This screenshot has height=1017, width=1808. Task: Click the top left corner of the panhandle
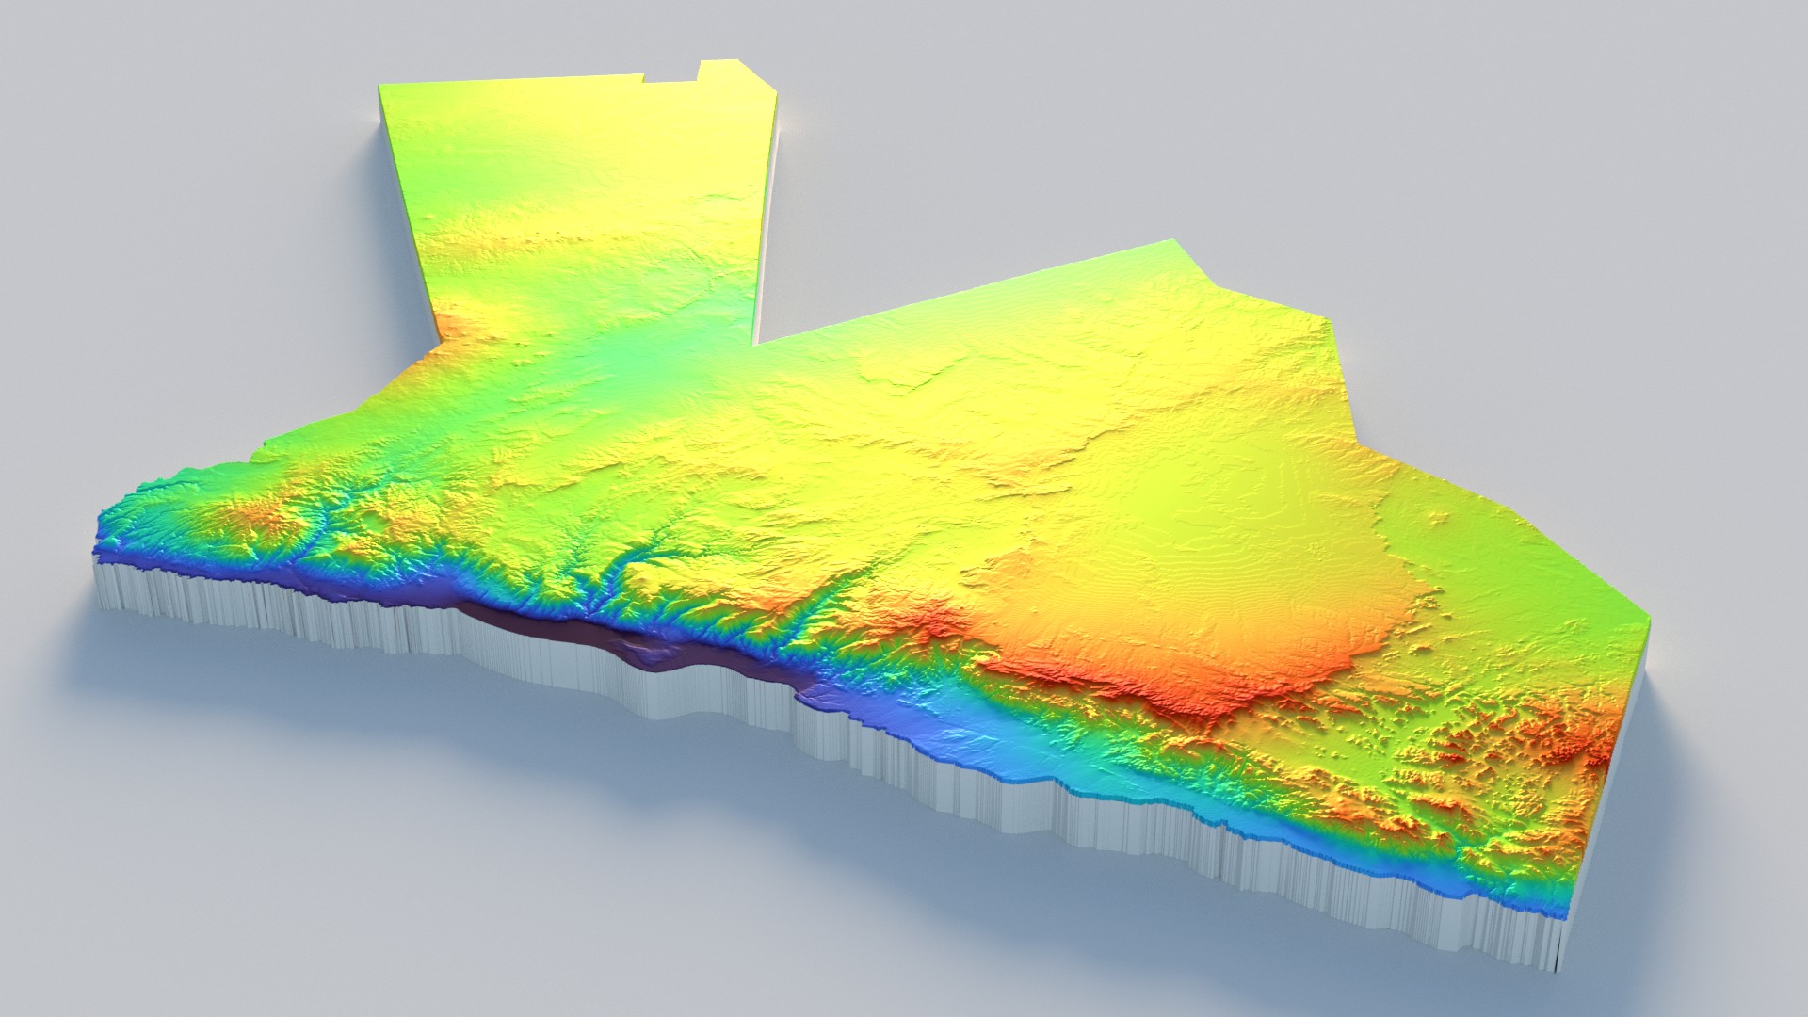(x=381, y=88)
